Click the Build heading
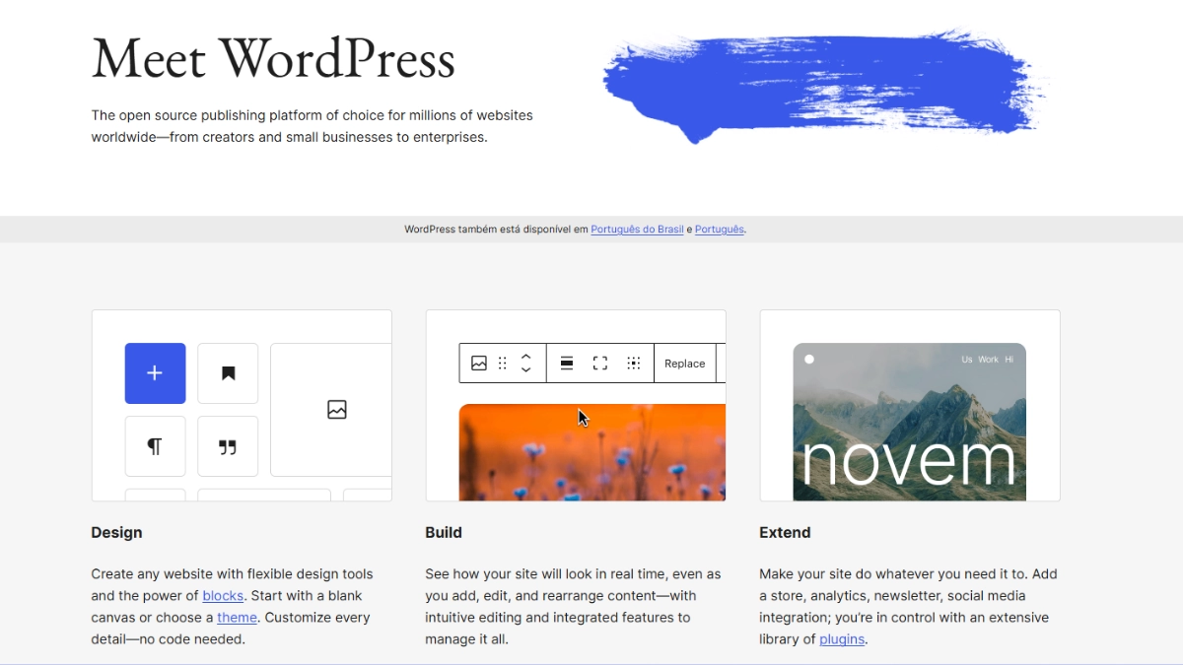Image resolution: width=1183 pixels, height=665 pixels. point(444,533)
